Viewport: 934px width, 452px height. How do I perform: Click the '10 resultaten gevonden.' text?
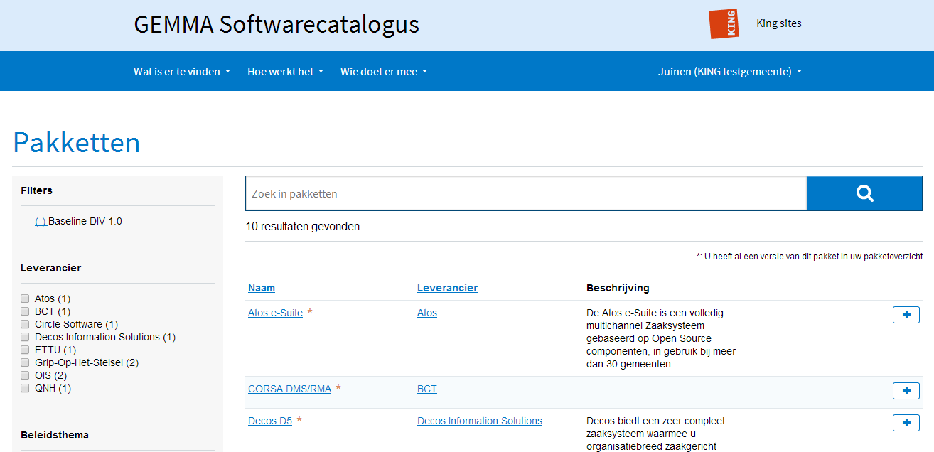click(x=304, y=227)
